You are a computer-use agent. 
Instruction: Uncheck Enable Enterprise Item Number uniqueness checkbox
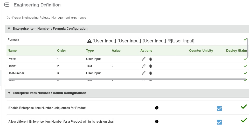point(219,108)
